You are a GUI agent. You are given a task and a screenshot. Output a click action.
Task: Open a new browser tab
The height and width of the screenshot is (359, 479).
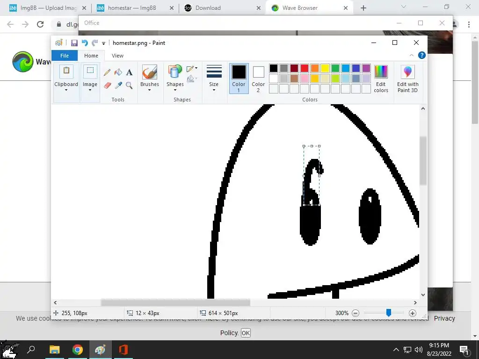point(363,8)
